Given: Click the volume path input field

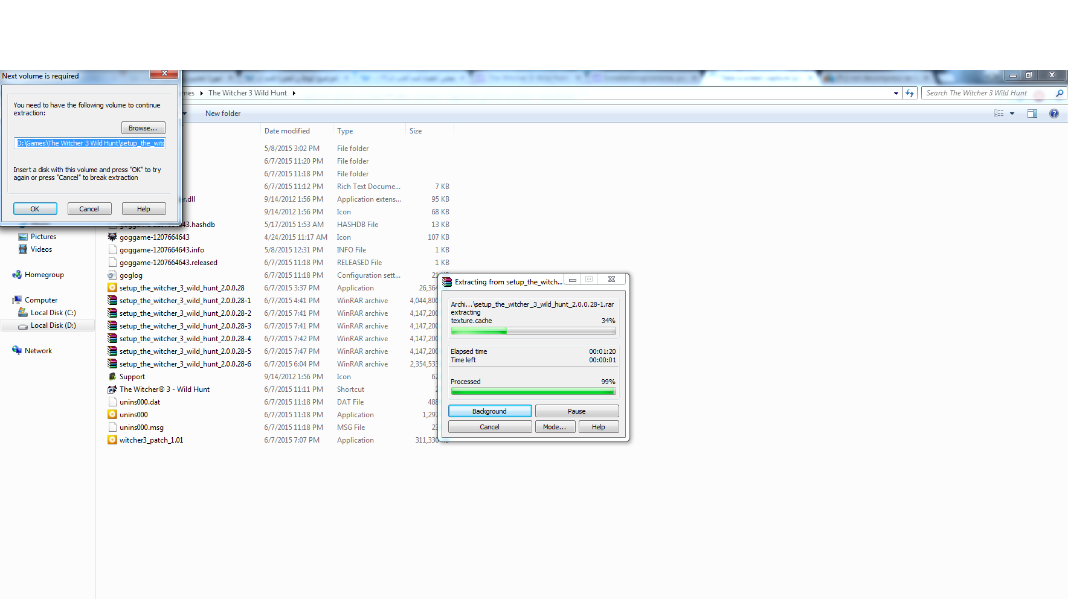Looking at the screenshot, I should click(90, 143).
